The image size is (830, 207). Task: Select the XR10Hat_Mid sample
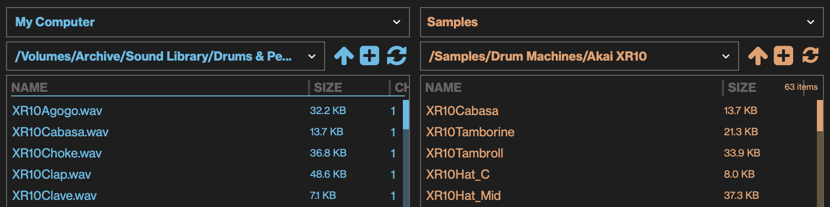pyautogui.click(x=463, y=195)
